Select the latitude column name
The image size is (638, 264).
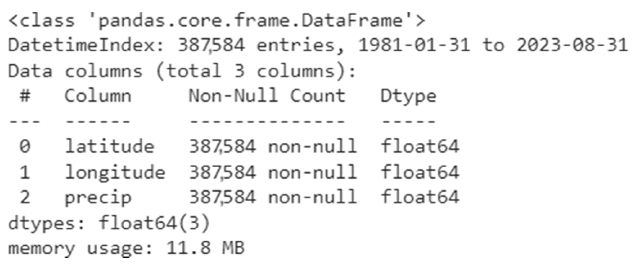(109, 147)
